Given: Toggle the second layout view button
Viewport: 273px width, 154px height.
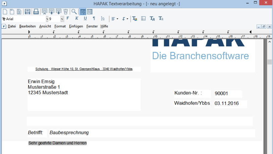Looking at the screenshot, I should (90, 12).
